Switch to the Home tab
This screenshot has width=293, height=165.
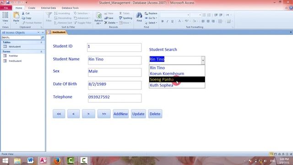point(19,8)
